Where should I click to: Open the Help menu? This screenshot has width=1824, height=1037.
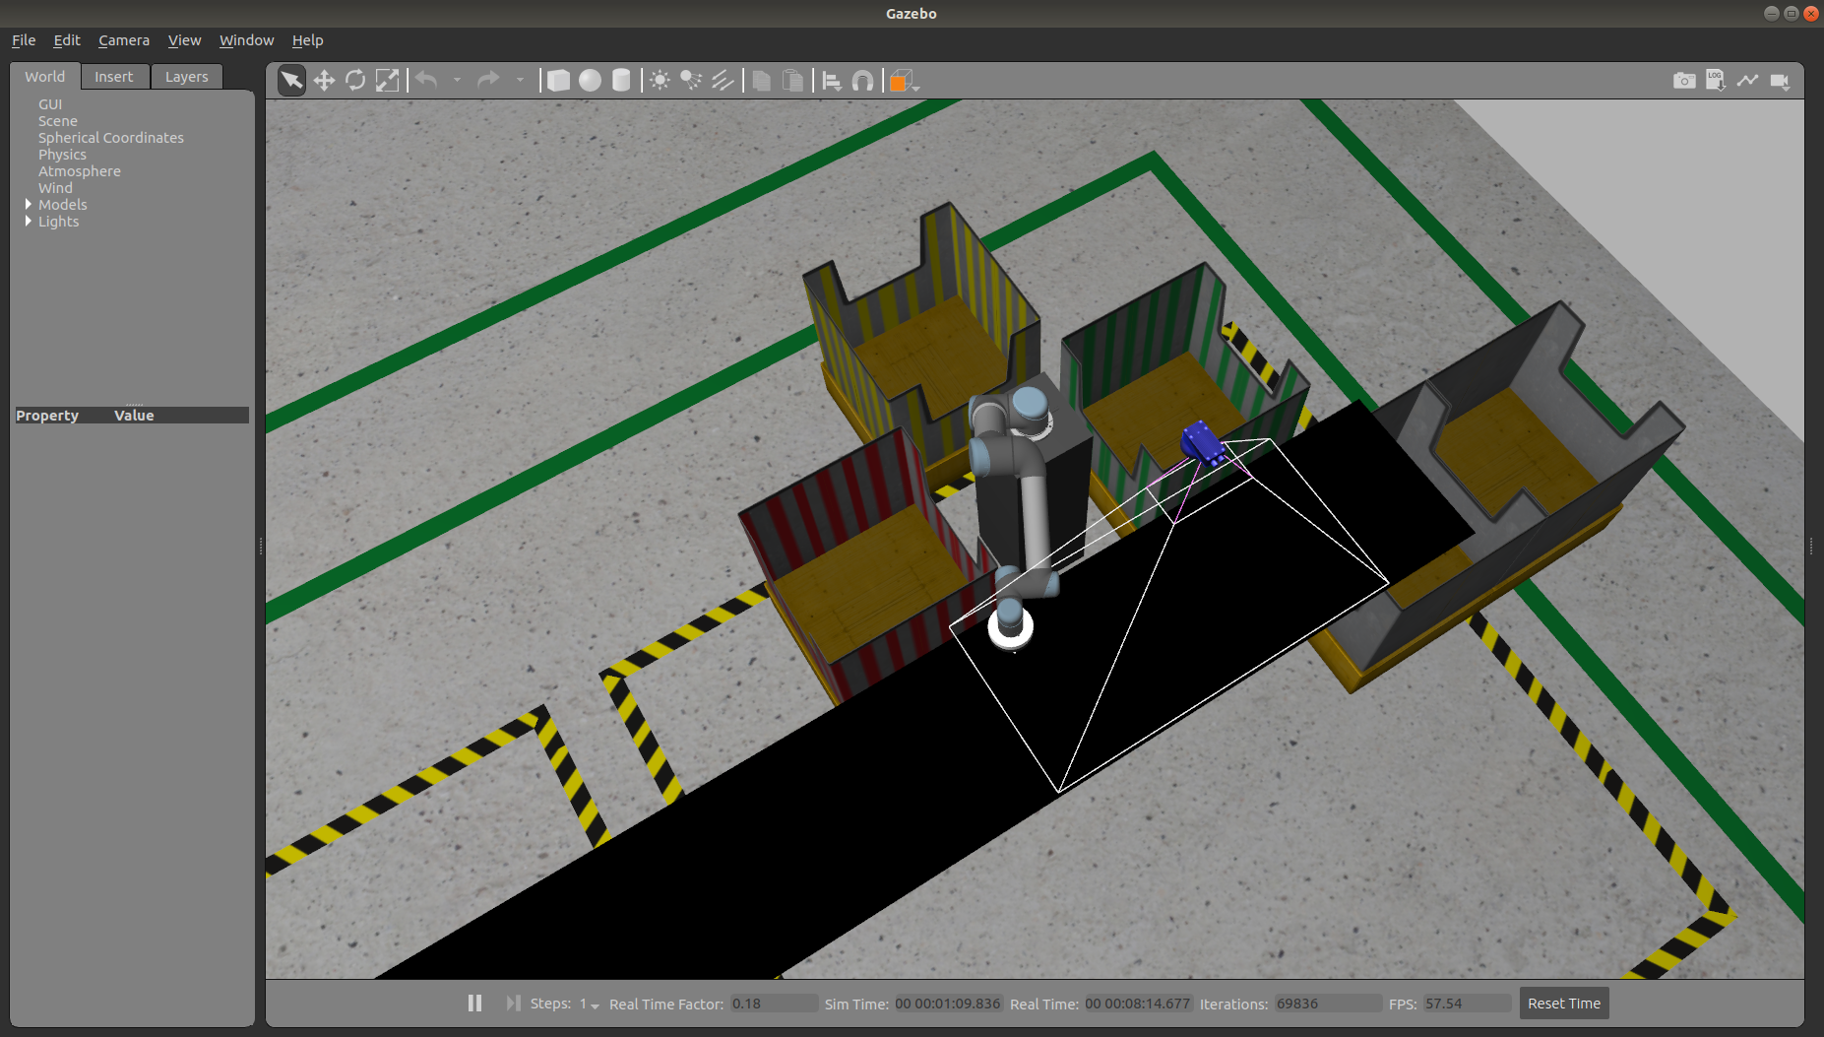point(307,40)
